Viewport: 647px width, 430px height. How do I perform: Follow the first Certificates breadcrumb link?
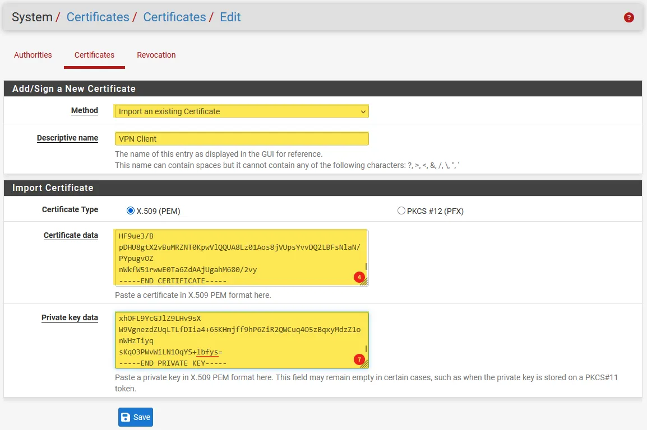pyautogui.click(x=98, y=17)
